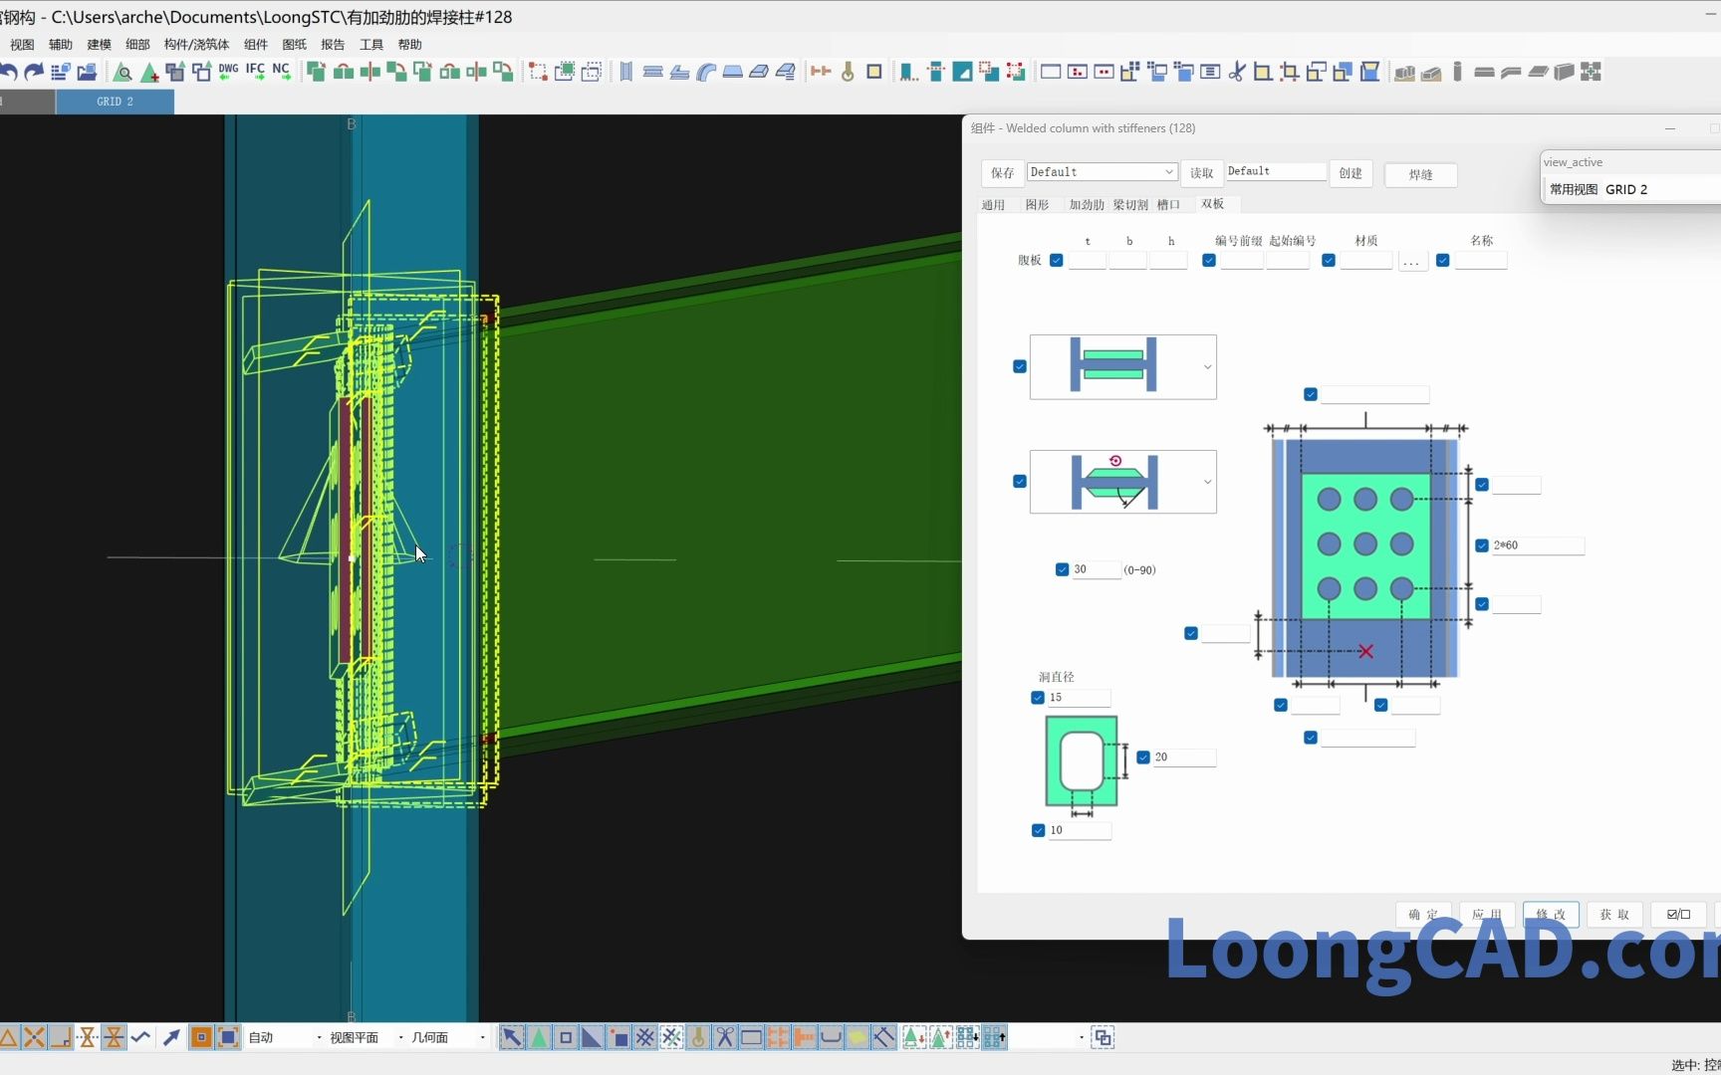Click the X intersection snap icon at bottom
Image resolution: width=1721 pixels, height=1075 pixels.
tap(34, 1037)
